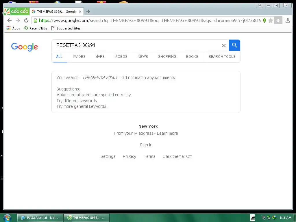
Task: Click the user profile icon in title bar
Action: point(260,5)
